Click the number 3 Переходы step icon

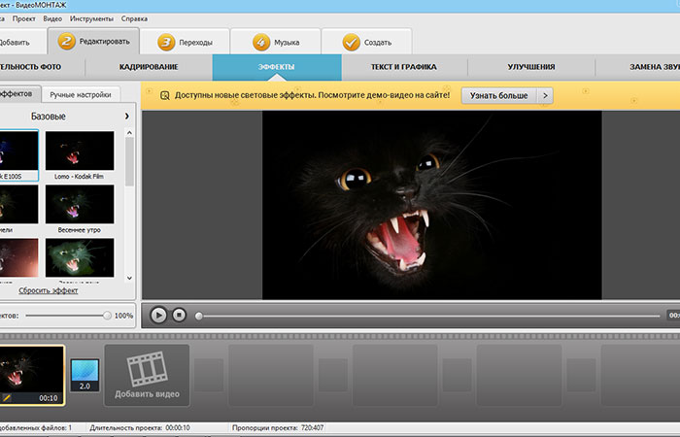[x=166, y=42]
